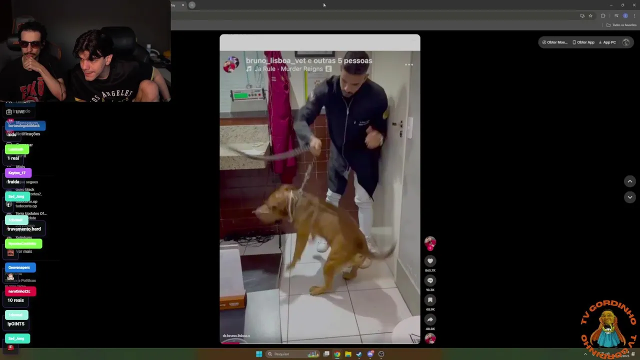
Task: Open Task View on the taskbar
Action: point(326,354)
